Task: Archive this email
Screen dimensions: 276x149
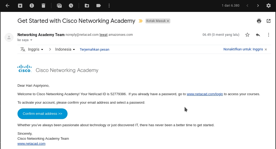Action: coord(20,6)
